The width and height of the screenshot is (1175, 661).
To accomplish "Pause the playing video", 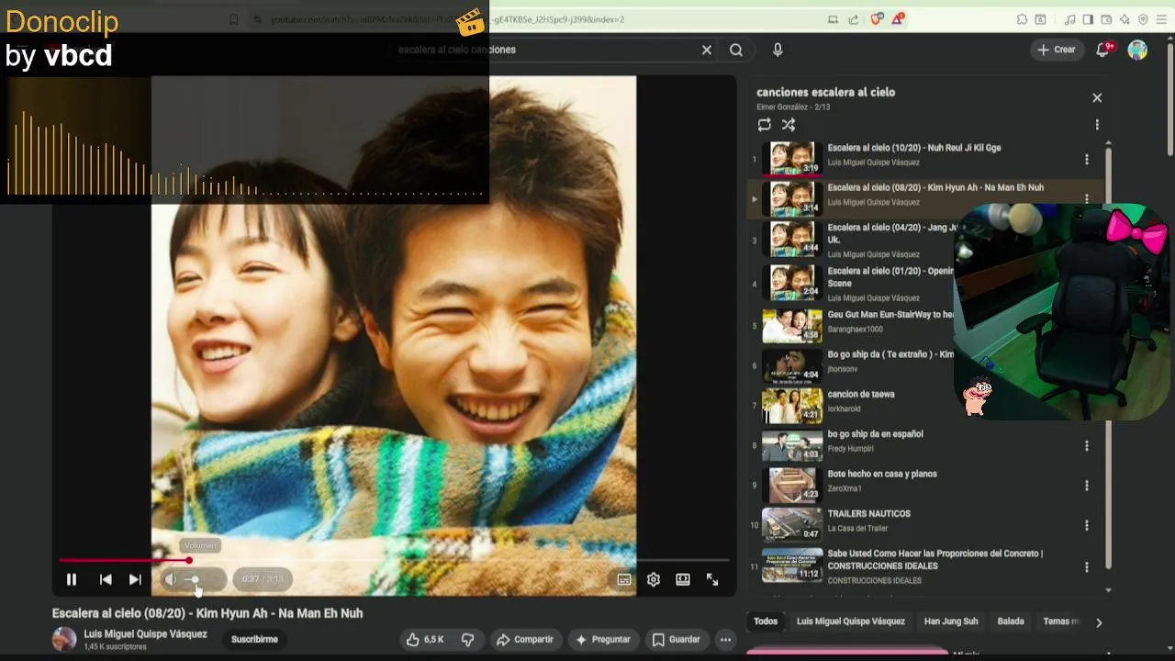I will click(x=71, y=579).
